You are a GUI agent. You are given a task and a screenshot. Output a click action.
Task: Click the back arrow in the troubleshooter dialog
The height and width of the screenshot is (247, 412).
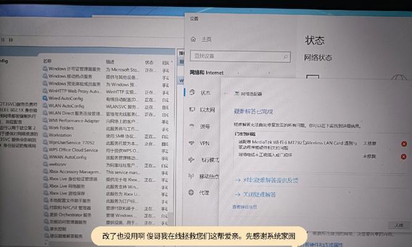(226, 93)
